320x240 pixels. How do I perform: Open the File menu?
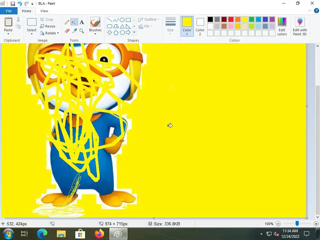coord(9,11)
